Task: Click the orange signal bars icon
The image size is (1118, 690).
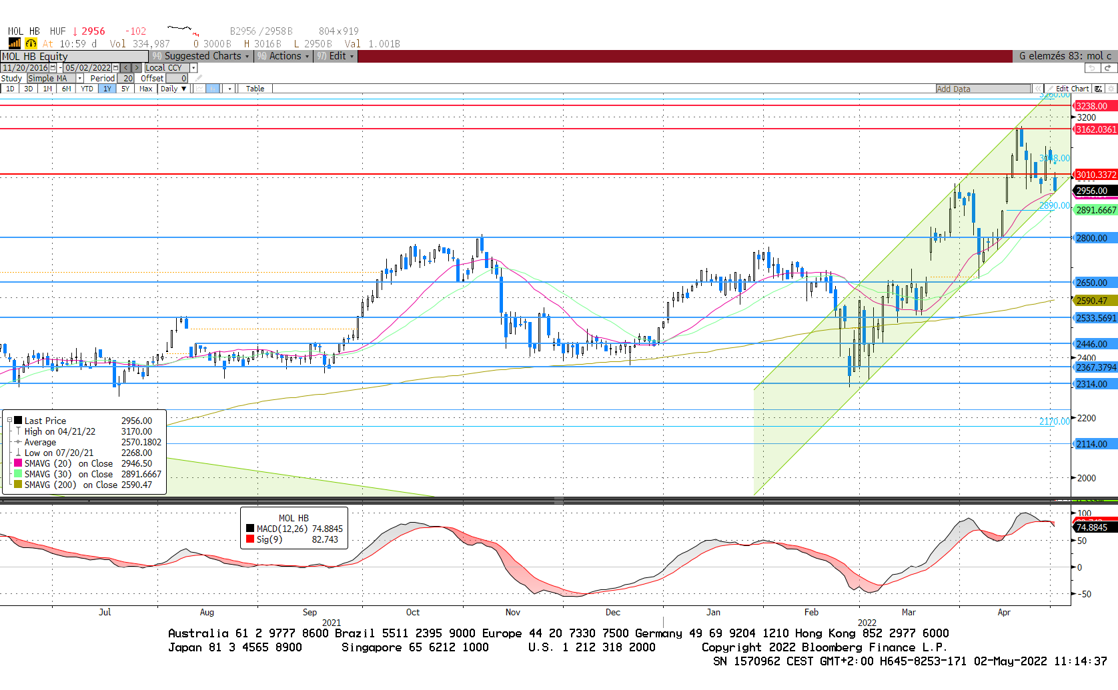Action: (14, 43)
